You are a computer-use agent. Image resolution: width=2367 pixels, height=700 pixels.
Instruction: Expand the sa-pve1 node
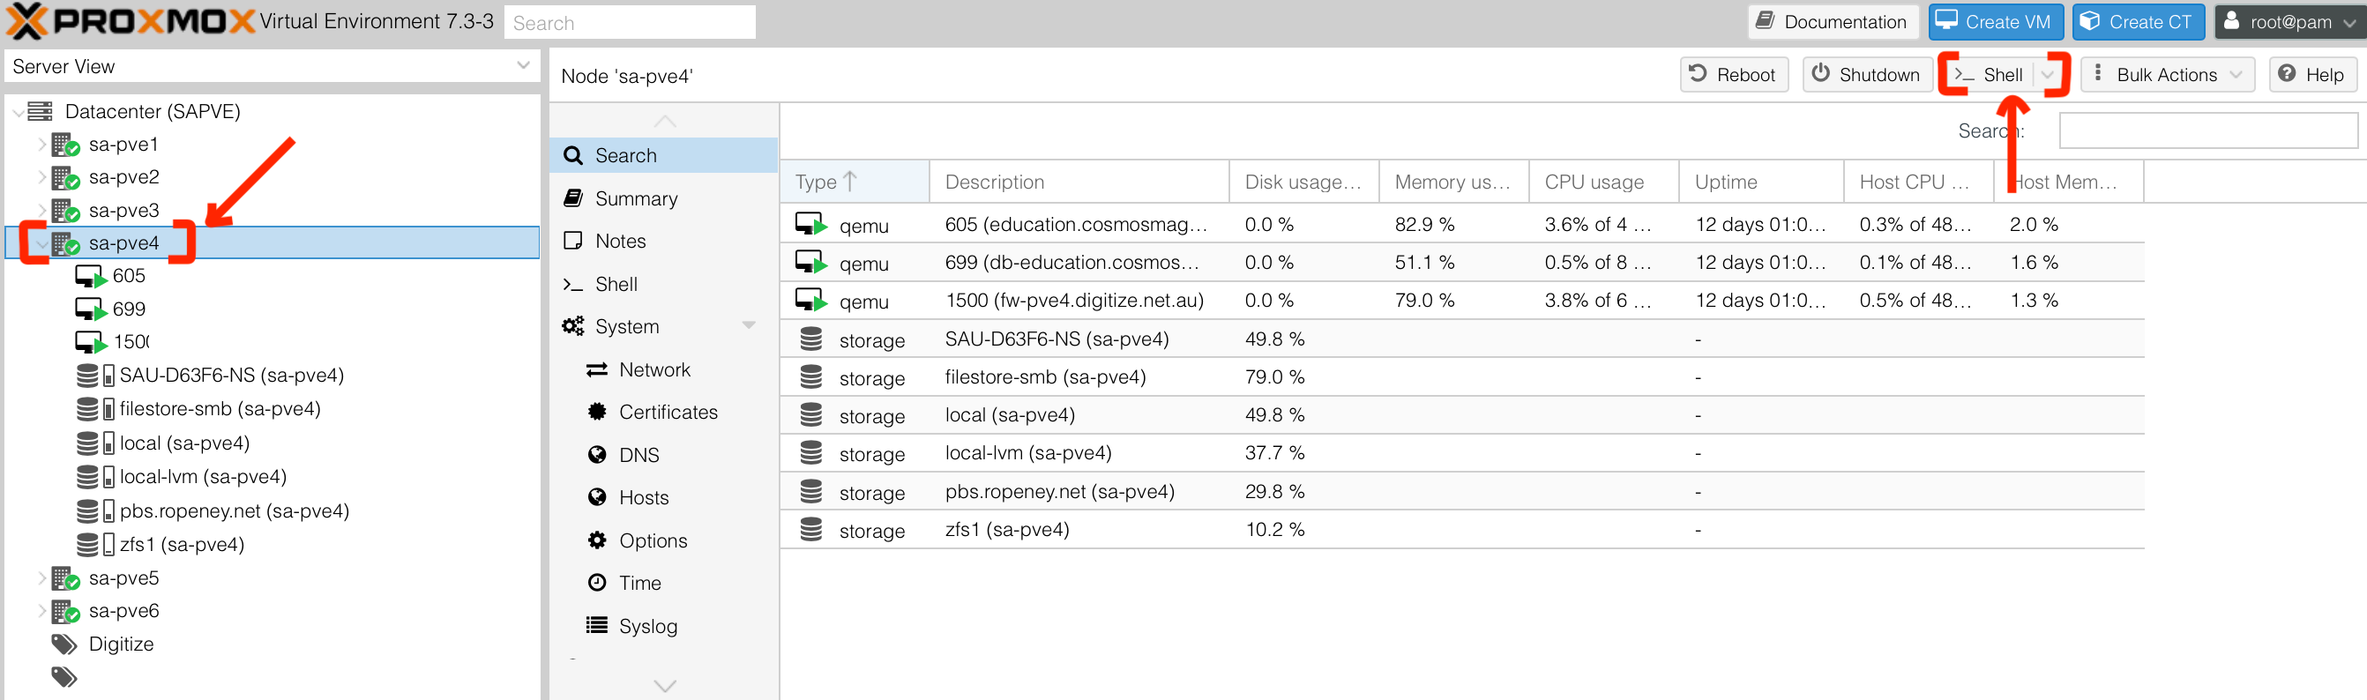[41, 145]
